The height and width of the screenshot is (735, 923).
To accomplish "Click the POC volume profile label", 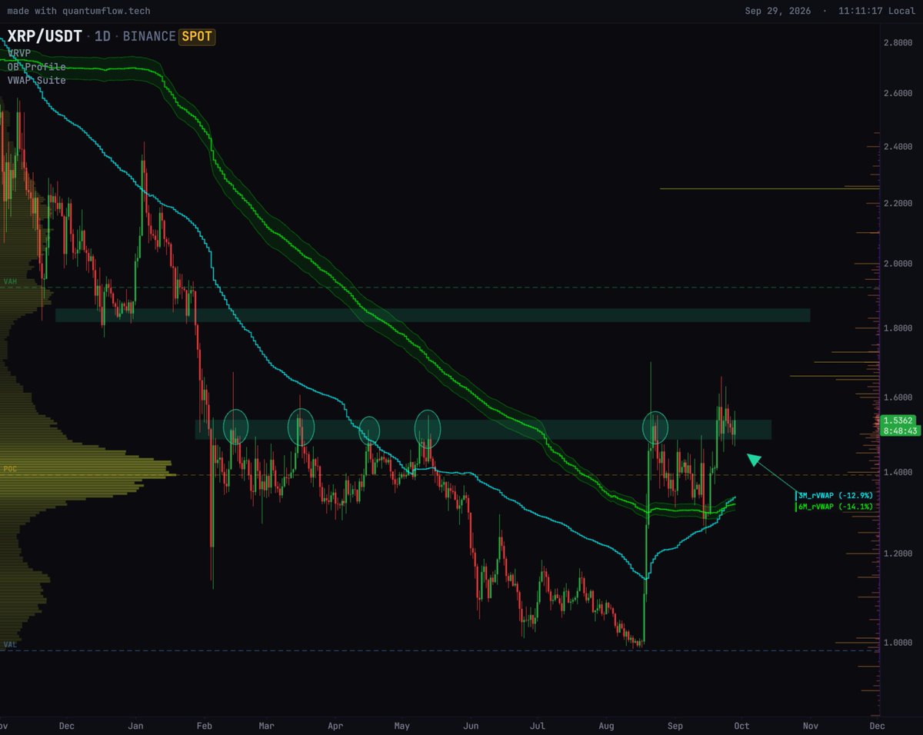I will [9, 469].
